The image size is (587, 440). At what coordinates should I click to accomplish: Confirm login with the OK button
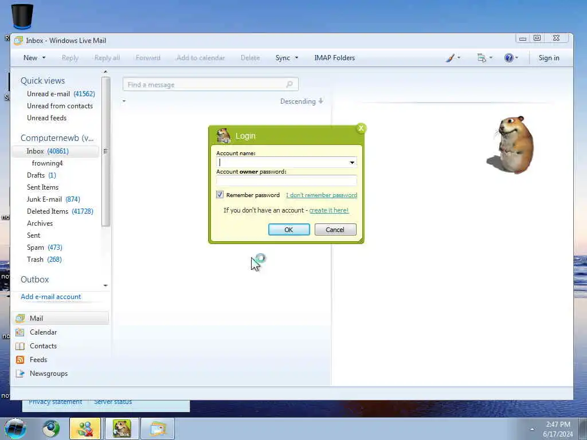coord(289,230)
